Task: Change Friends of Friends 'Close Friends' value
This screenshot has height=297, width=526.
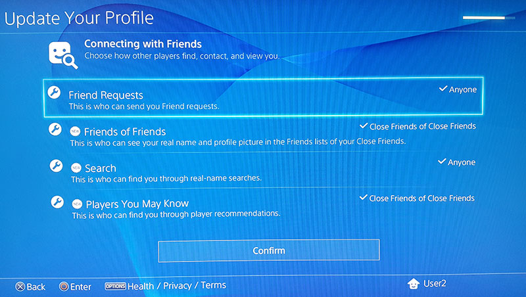Action: 418,126
